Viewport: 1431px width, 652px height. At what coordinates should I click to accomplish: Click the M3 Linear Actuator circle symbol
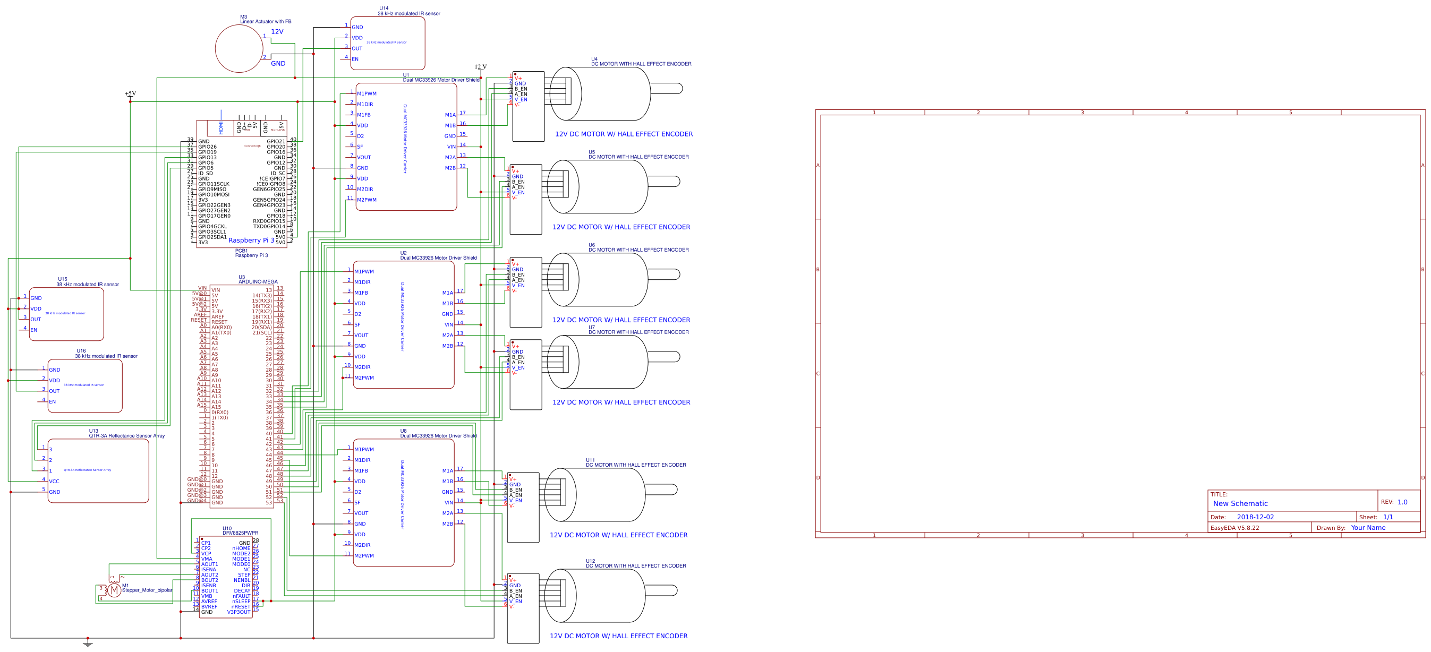pyautogui.click(x=239, y=48)
